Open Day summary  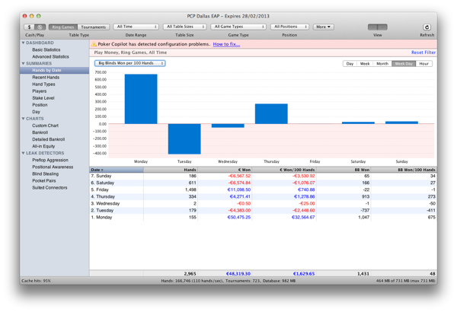pyautogui.click(x=36, y=112)
